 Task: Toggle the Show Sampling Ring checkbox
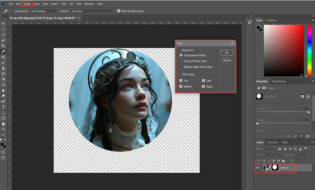pos(119,11)
